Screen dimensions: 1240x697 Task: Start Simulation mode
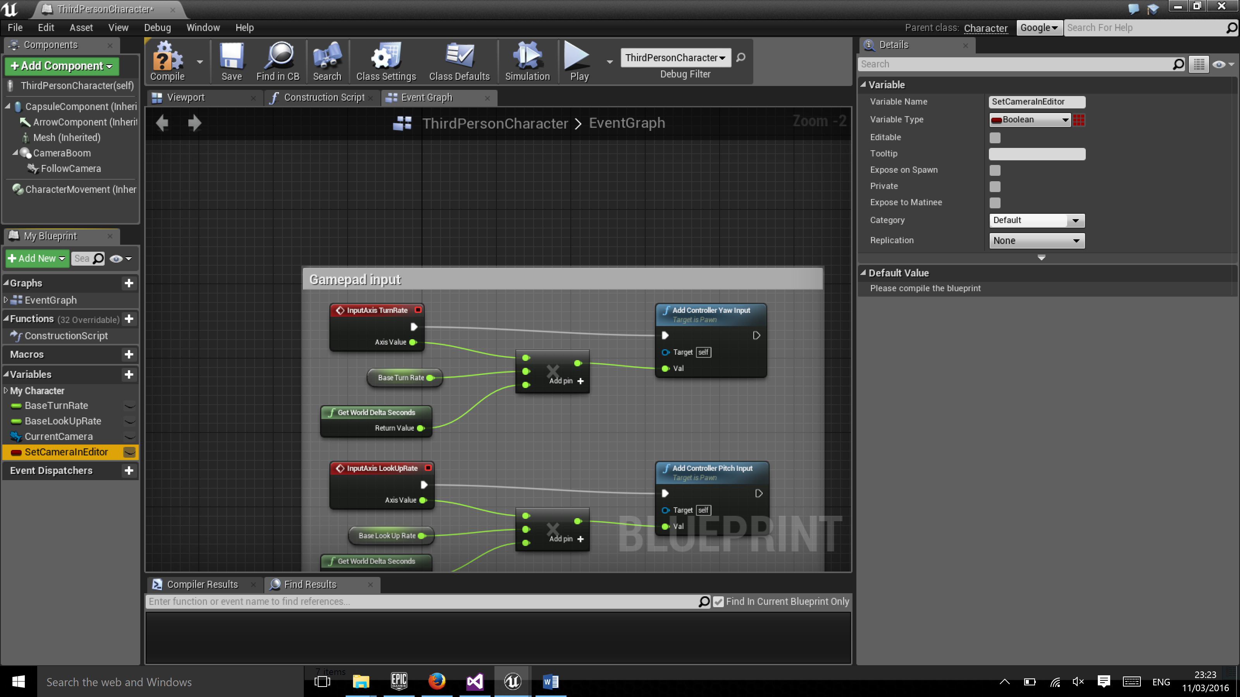tap(527, 62)
